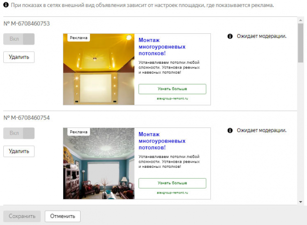Click the vertical scrollbar thumb
This screenshot has height=225, width=307.
pos(300,43)
